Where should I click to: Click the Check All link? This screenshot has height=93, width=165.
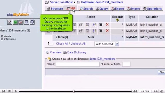pos(62,44)
